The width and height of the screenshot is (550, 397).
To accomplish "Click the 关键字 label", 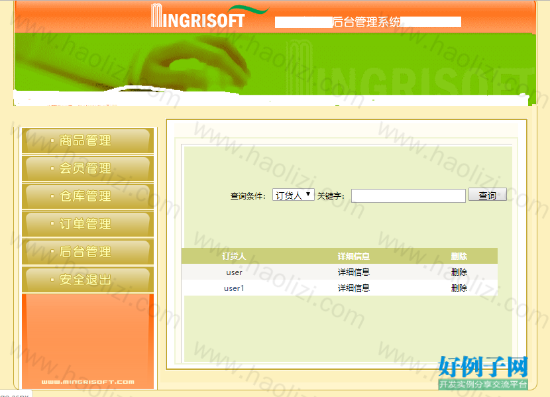I will tap(331, 196).
